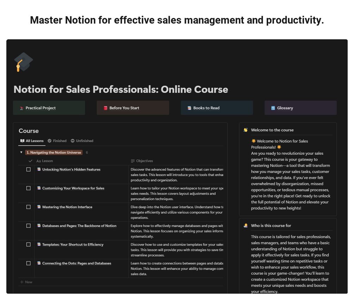Check the Databases and Pages lesson checkbox

tap(29, 226)
